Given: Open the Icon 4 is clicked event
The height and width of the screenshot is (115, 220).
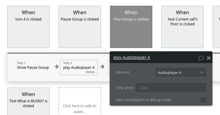Looking at the screenshot, I should pos(28,27).
